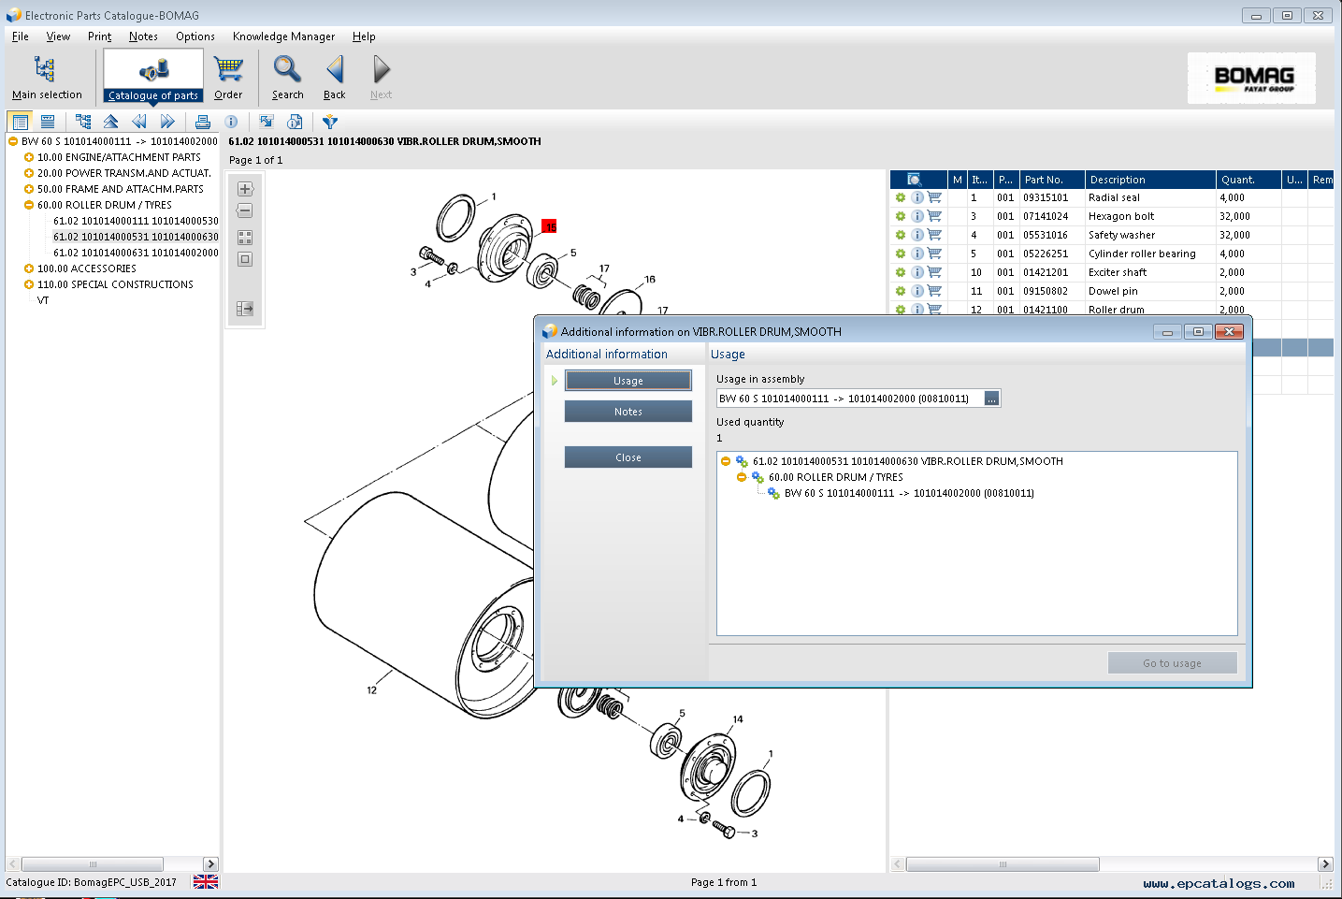Click the go up level icon
Viewport: 1342px width, 899px height.
pos(111,122)
